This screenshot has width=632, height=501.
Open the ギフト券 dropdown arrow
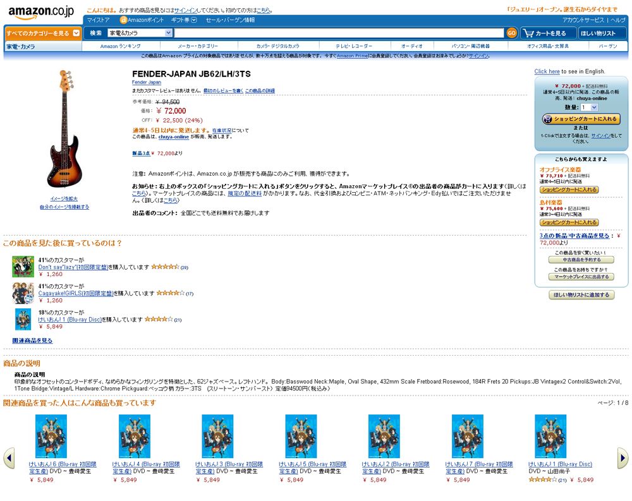coord(194,20)
